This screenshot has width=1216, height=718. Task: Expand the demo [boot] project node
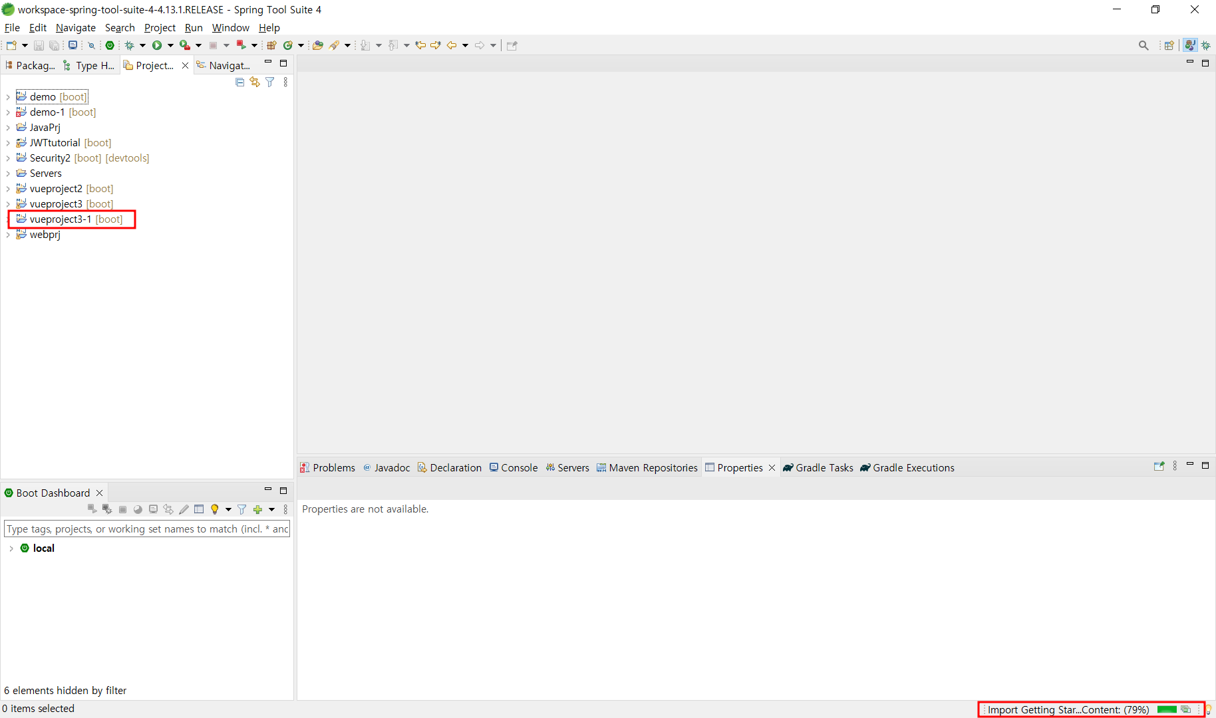click(x=8, y=97)
